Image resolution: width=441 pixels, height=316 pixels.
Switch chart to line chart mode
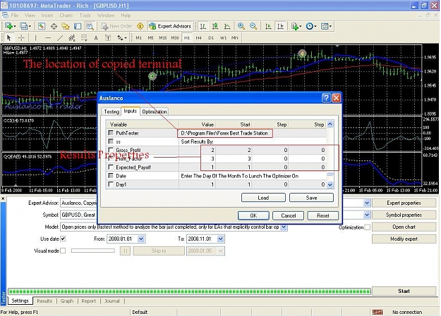click(x=227, y=26)
